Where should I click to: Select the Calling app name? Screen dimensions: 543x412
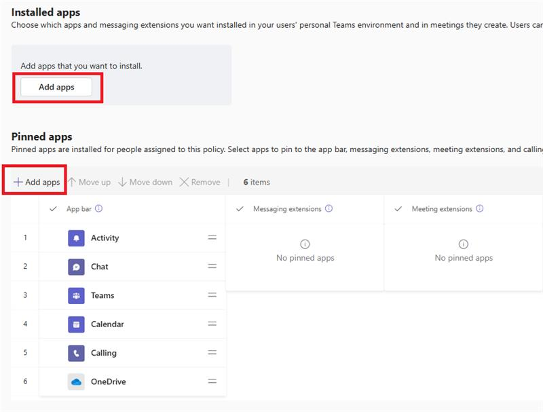tap(104, 353)
